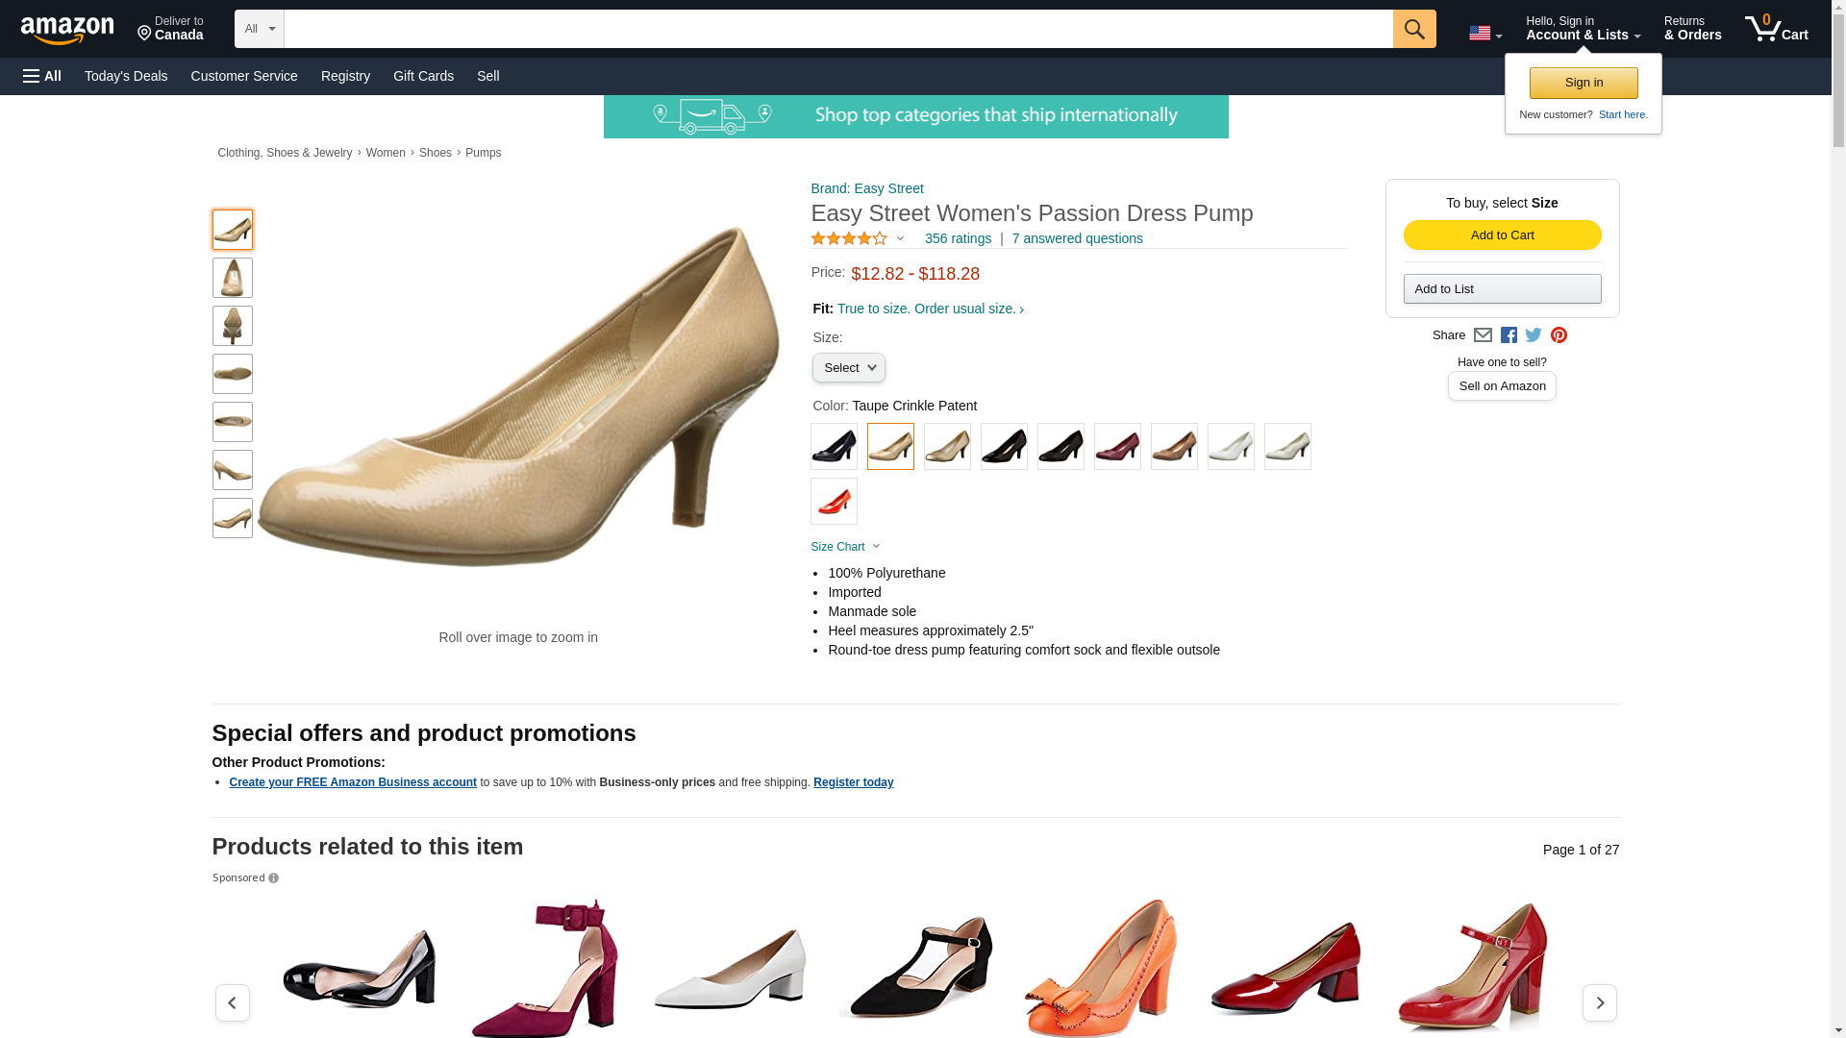The width and height of the screenshot is (1846, 1038).
Task: Click the Add to Cart button
Action: tap(1502, 235)
